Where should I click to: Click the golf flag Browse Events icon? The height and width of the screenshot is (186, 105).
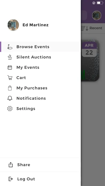[x=10, y=47]
